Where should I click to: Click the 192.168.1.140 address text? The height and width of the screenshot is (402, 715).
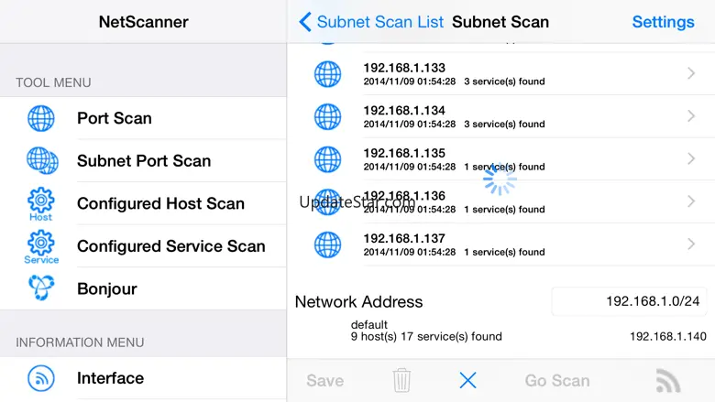pos(668,336)
